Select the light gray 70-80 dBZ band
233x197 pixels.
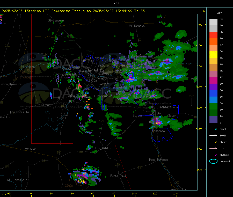point(213,22)
